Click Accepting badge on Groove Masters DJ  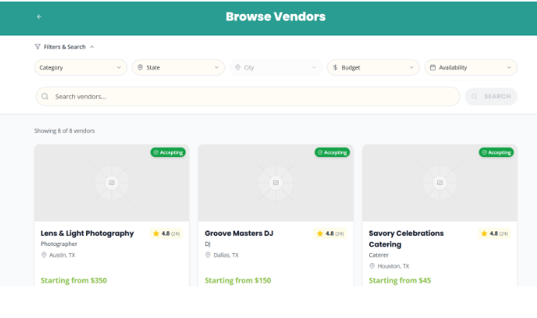(332, 152)
